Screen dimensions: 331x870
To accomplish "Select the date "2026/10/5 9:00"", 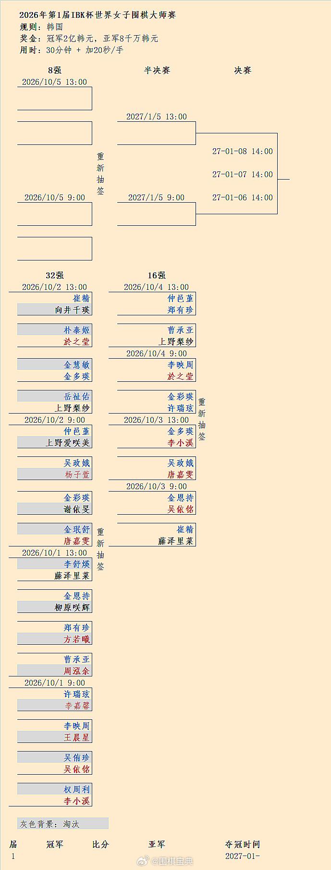I will click(55, 197).
